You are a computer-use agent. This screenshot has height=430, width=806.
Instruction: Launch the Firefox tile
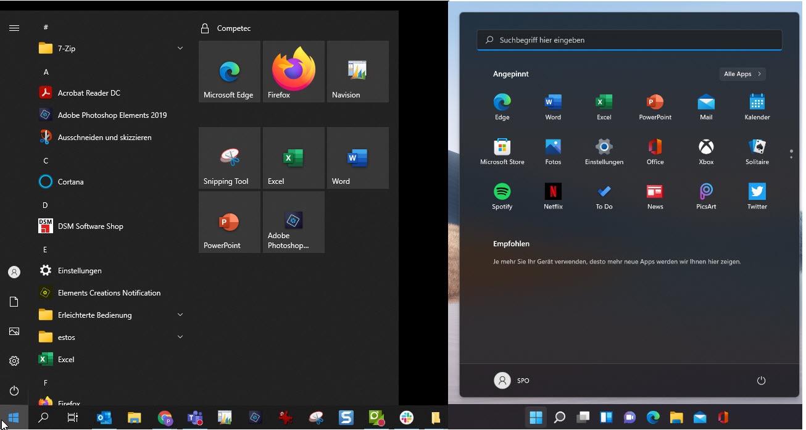point(294,72)
